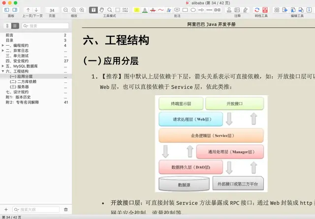
Task: Pick the yellow highlight annotation tool
Action: point(137,10)
